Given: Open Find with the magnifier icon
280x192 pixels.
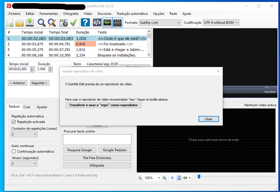Looking at the screenshot, I should click(42, 23).
